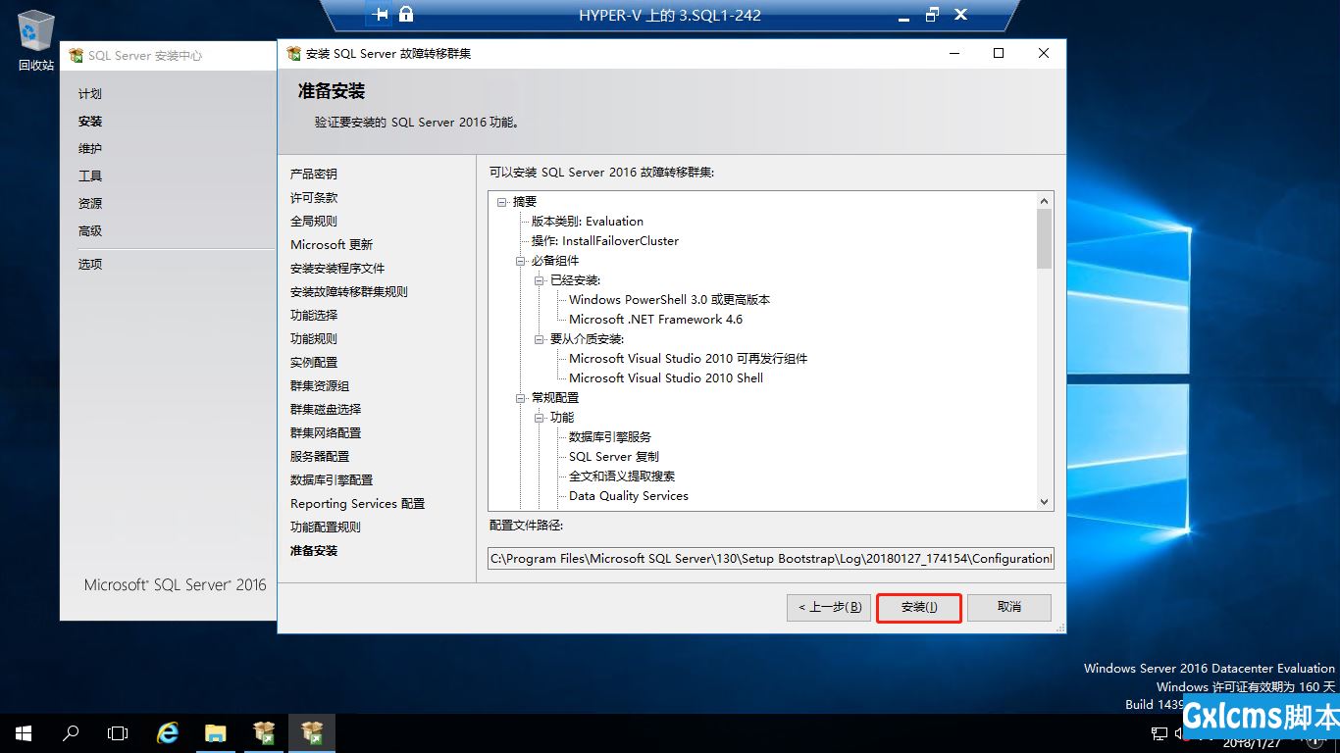
Task: Click 许可条款 step
Action: [314, 197]
